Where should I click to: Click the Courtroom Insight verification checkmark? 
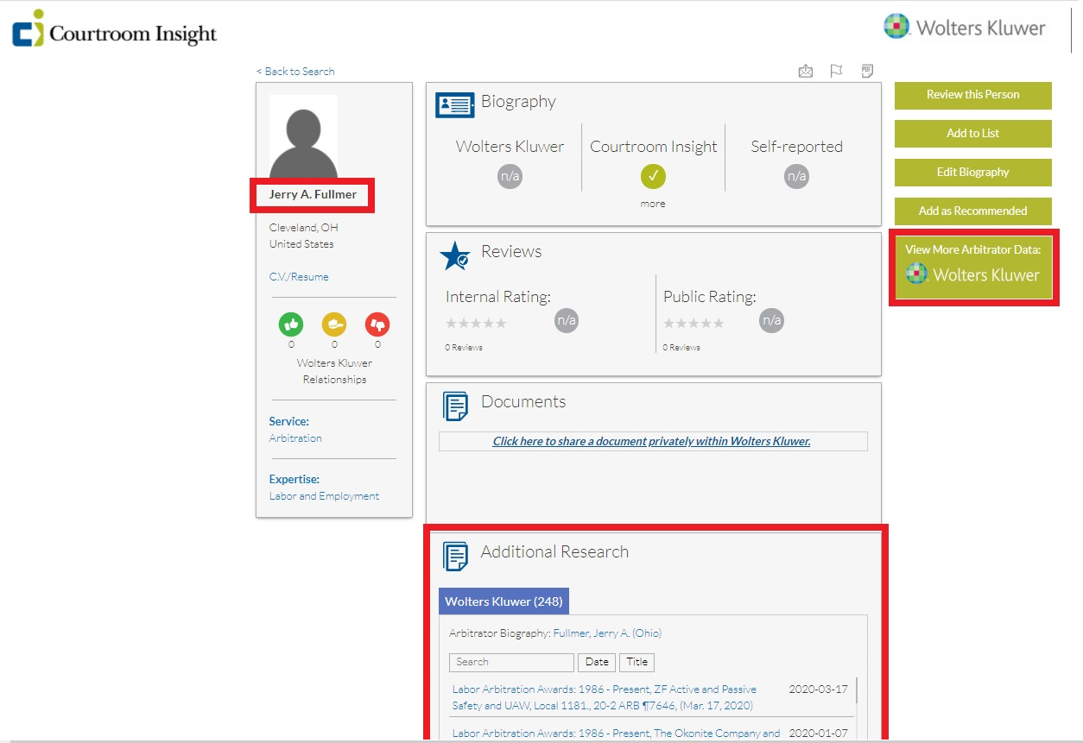click(x=653, y=176)
